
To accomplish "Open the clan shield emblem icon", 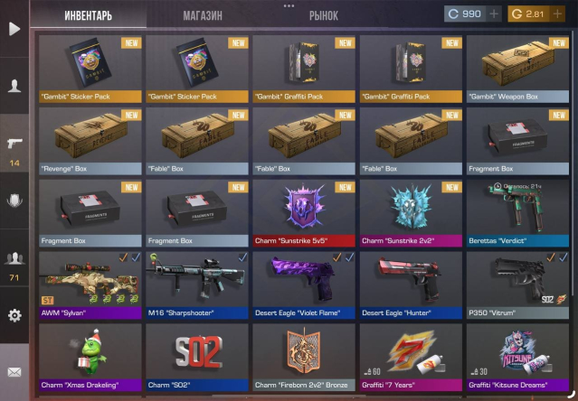I will click(14, 200).
